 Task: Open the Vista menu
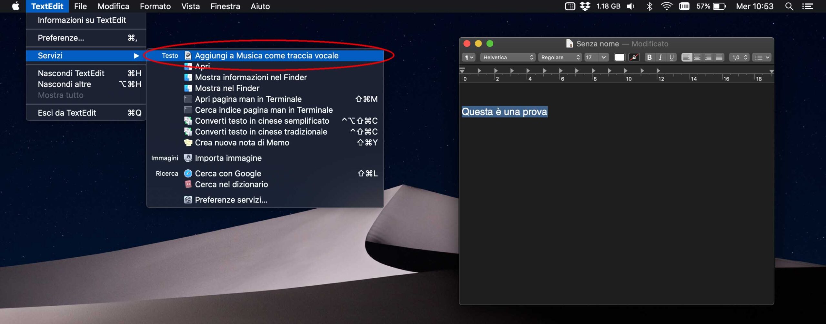coord(190,6)
